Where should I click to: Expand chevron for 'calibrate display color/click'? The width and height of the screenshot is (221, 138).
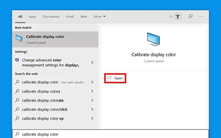(x=92, y=109)
